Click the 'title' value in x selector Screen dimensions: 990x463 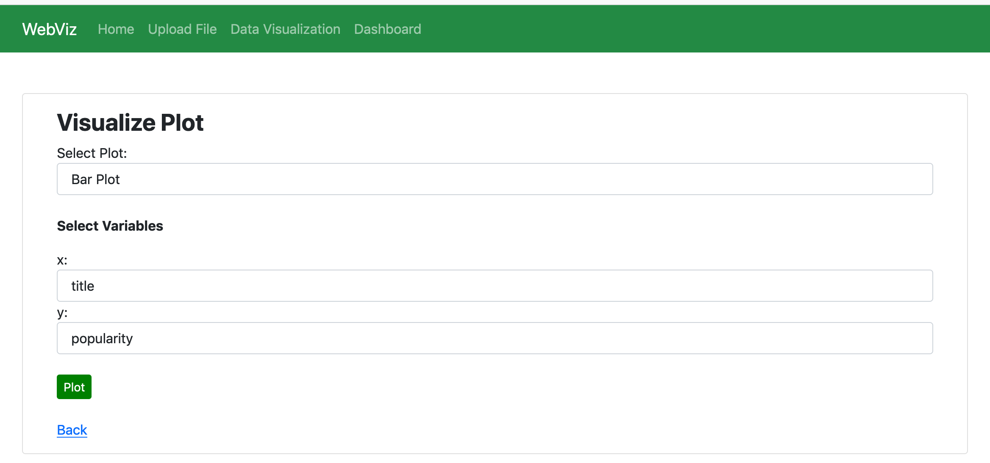point(83,286)
